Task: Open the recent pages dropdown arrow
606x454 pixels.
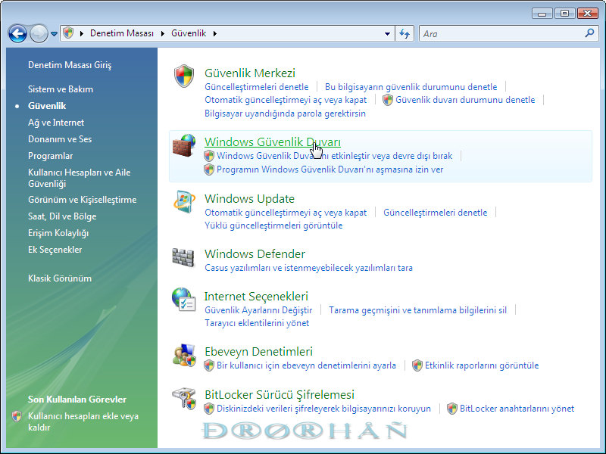Action: [54, 34]
